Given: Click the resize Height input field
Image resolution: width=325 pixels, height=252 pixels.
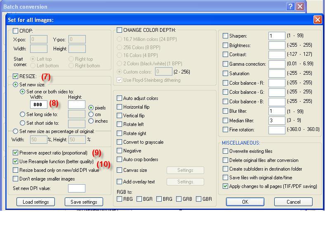Looking at the screenshot, I should 76,105.
